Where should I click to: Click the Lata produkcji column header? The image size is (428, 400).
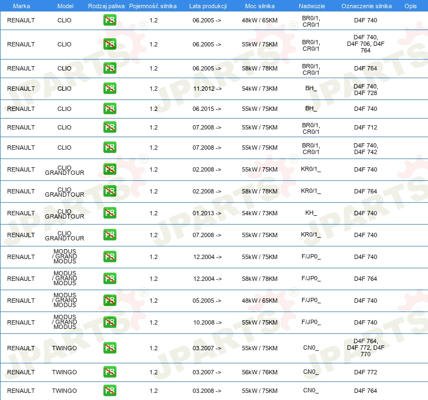point(208,6)
